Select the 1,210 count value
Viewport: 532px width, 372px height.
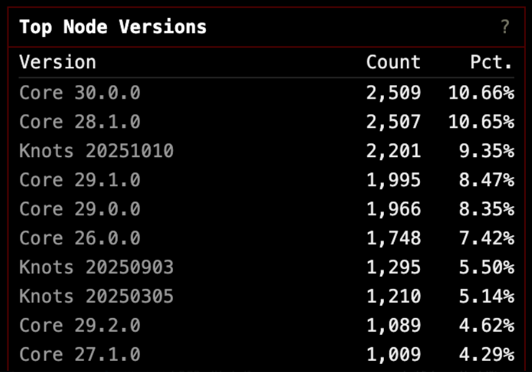[x=393, y=296]
